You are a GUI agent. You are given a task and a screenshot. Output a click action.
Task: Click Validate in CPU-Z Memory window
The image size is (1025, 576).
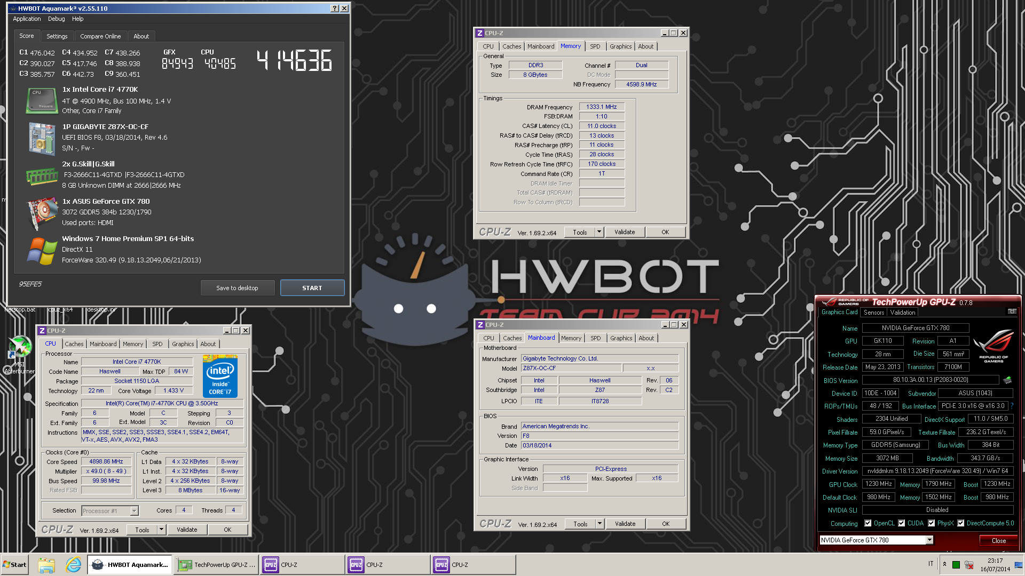point(625,232)
